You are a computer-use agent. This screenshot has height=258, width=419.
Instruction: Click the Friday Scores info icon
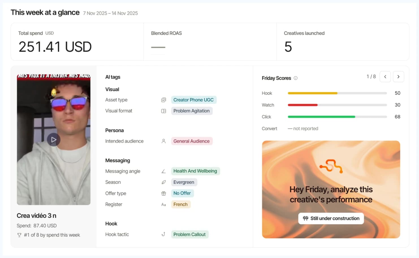click(295, 78)
